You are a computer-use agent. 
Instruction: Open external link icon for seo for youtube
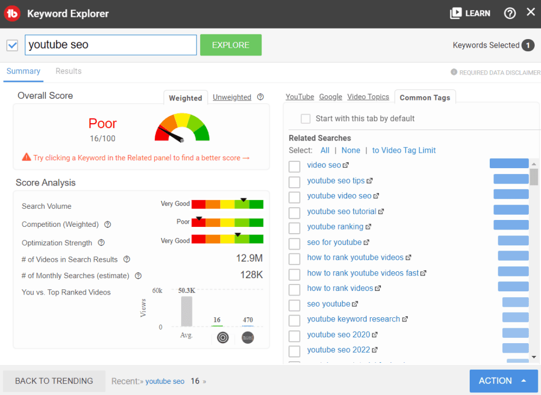click(x=367, y=242)
